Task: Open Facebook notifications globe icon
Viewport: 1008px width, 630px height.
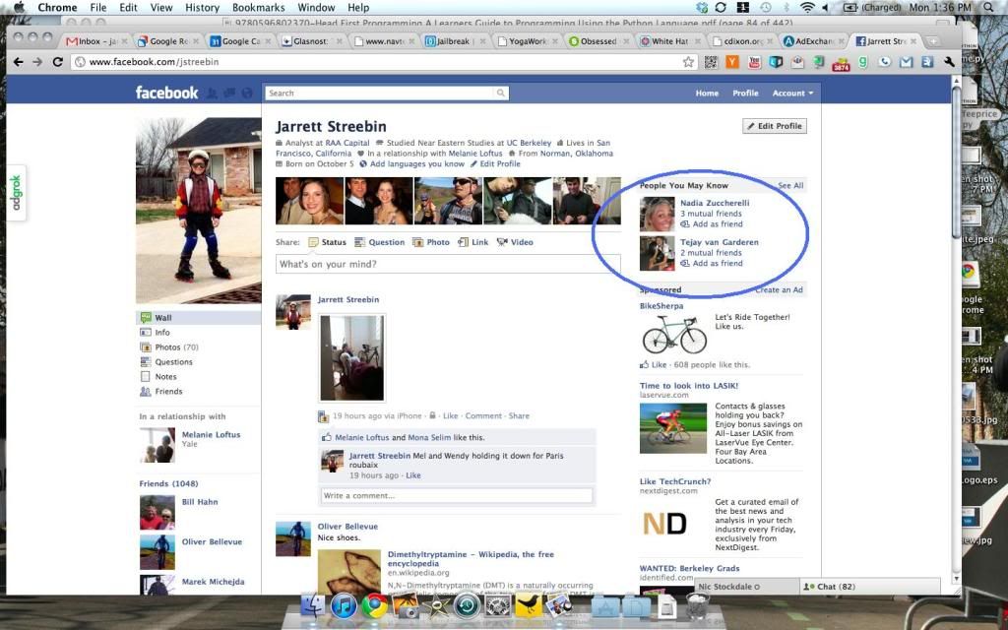Action: coord(247,94)
